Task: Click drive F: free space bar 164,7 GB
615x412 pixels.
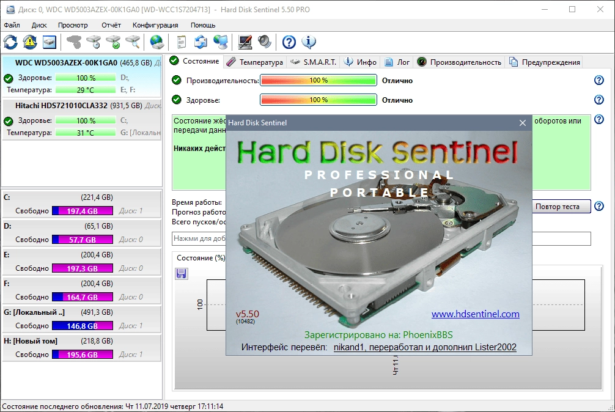Action: coord(83,297)
